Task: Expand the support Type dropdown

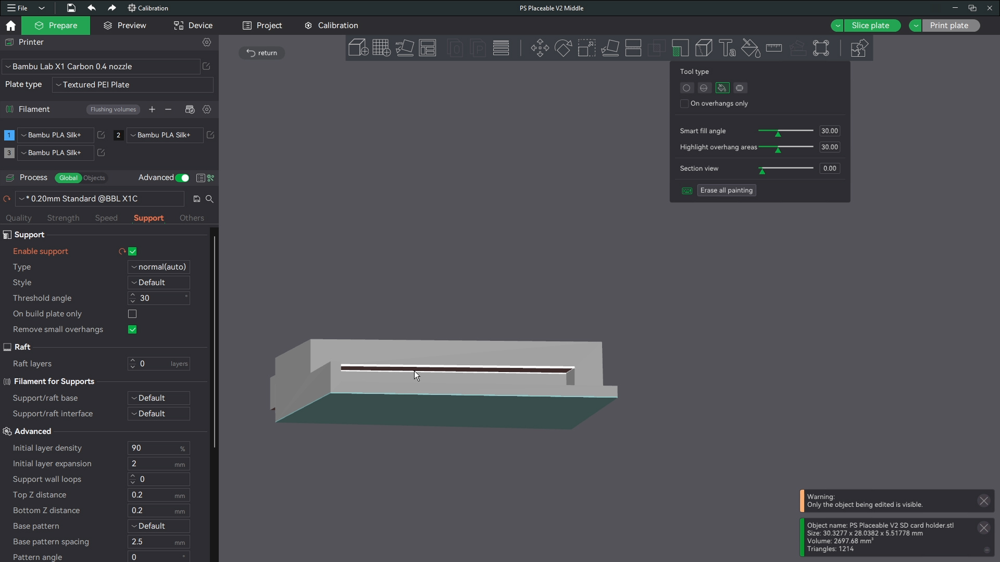Action: (x=159, y=267)
